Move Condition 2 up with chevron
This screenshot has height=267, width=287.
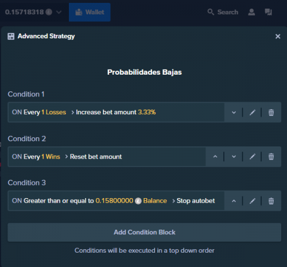[x=215, y=157]
